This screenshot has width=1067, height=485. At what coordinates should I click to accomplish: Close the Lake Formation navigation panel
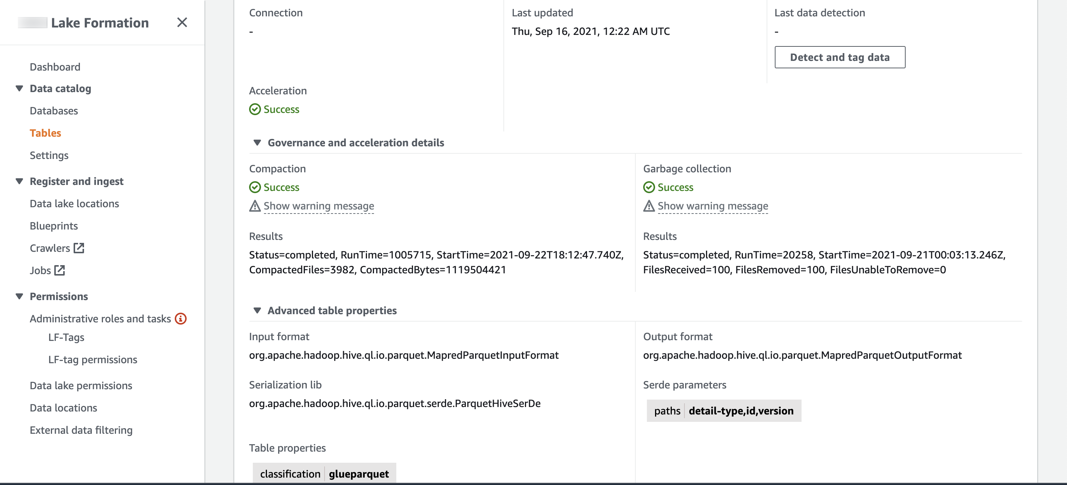pos(182,22)
